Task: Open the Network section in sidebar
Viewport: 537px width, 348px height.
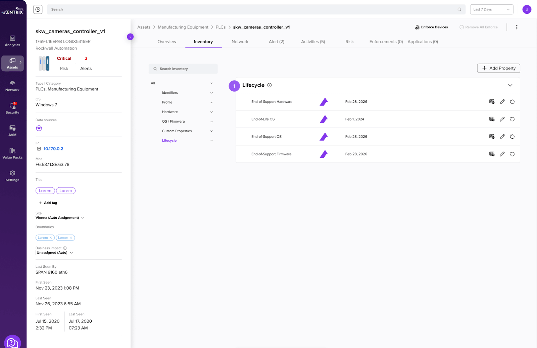Action: click(x=12, y=86)
